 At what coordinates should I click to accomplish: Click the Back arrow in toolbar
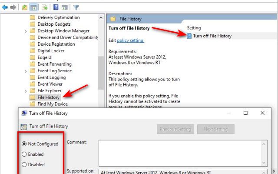(5, 7)
